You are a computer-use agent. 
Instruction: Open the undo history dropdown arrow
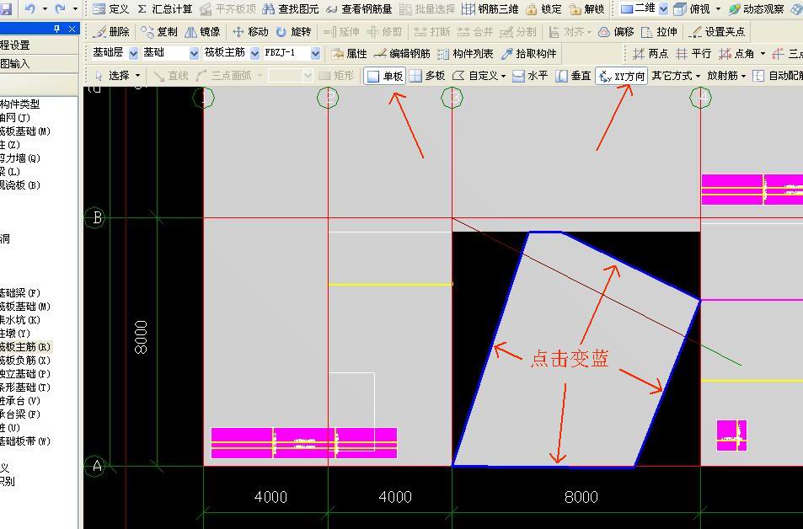click(45, 8)
